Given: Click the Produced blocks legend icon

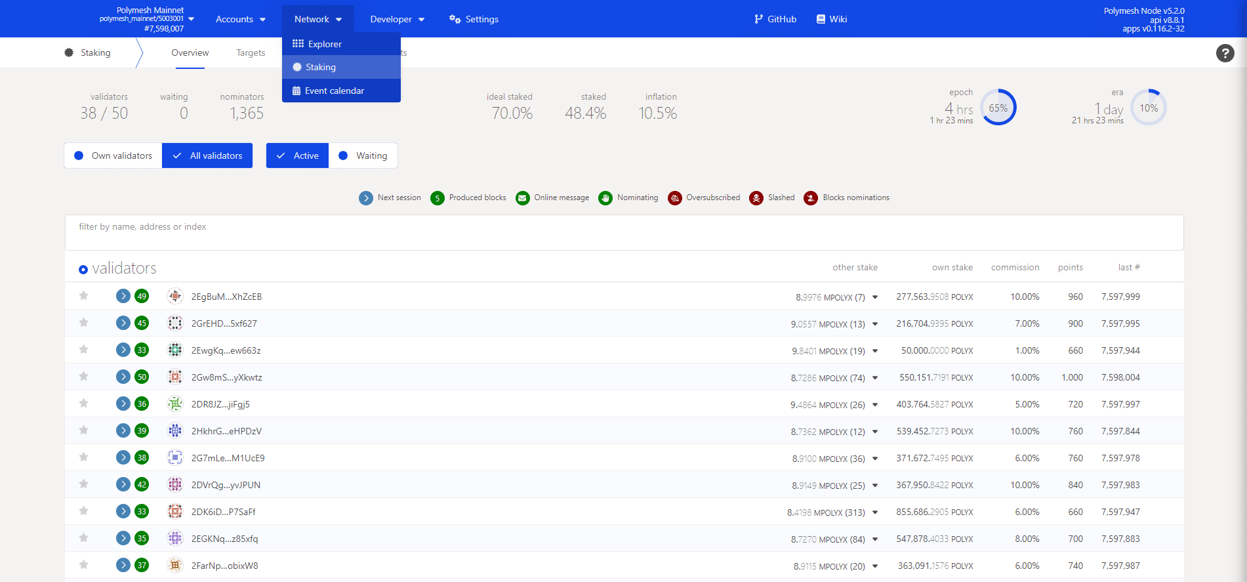Looking at the screenshot, I should point(438,198).
